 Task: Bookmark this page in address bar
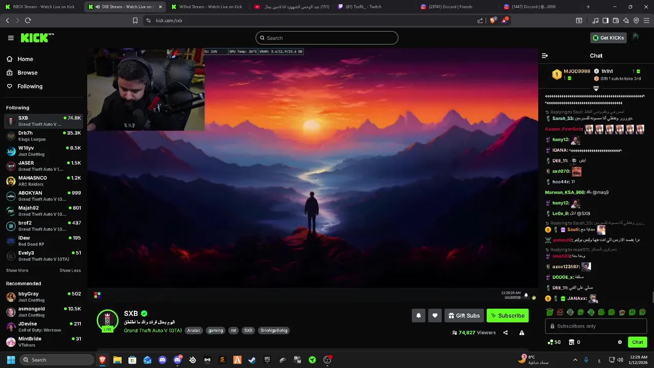point(135,20)
